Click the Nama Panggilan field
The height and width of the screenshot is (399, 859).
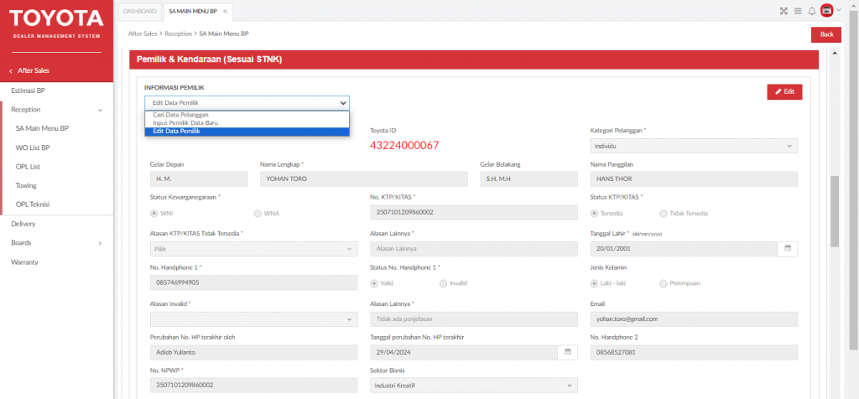(694, 179)
